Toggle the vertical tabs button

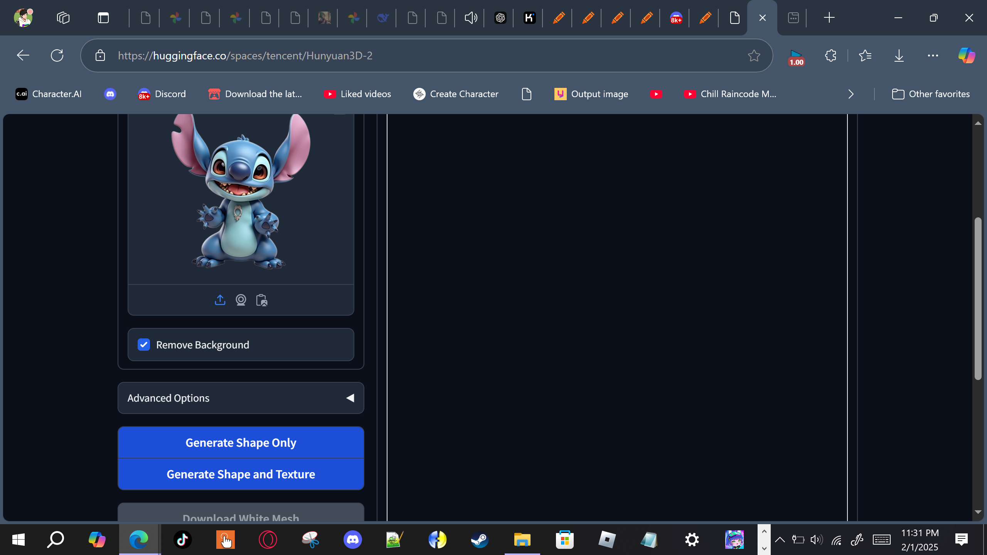coord(103,18)
